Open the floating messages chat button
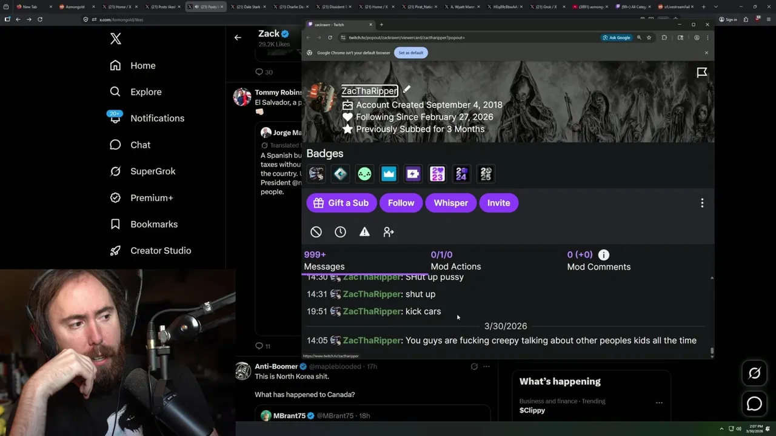This screenshot has height=436, width=776. (754, 403)
